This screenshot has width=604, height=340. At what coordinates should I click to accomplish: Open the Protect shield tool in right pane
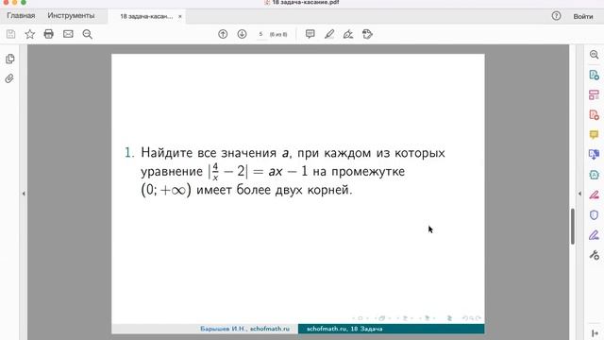(x=594, y=214)
